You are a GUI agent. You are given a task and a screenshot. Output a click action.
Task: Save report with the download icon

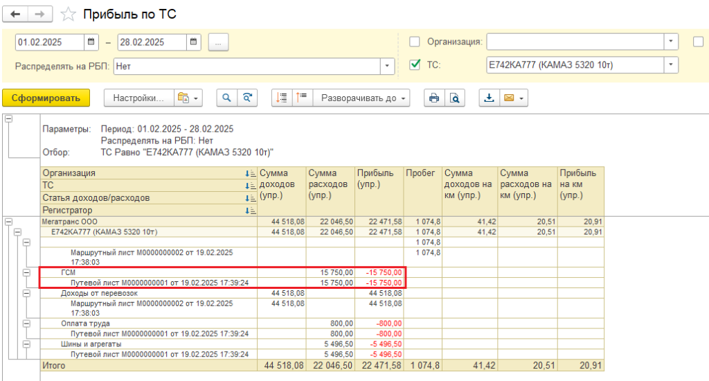coord(490,98)
